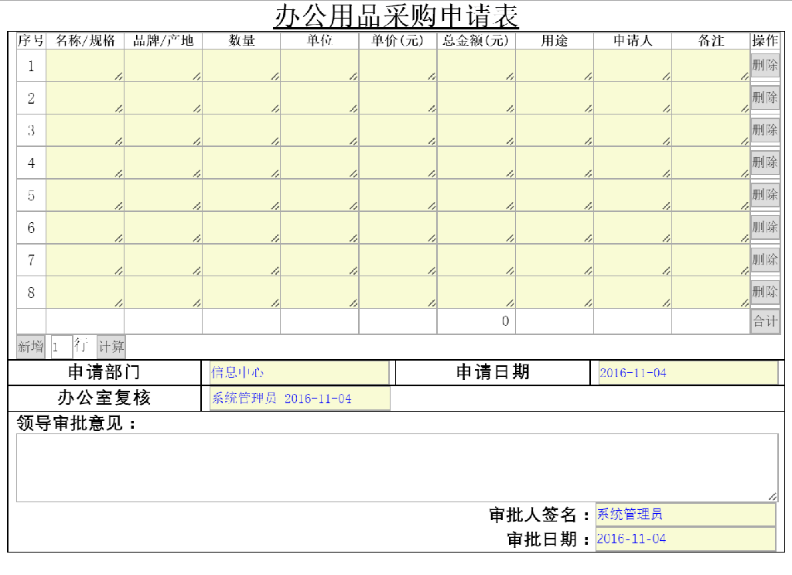792x575 pixels.
Task: Click 备注 field in row 1
Action: 712,65
